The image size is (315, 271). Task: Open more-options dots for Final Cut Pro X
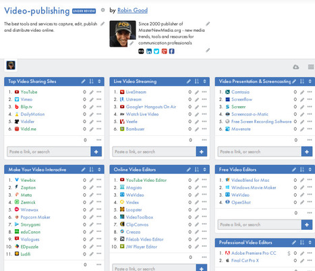pos(310,260)
